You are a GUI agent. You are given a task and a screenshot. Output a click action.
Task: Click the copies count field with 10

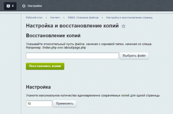tap(39, 104)
